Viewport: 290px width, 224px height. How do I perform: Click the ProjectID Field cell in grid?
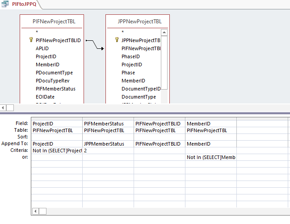(x=57, y=124)
